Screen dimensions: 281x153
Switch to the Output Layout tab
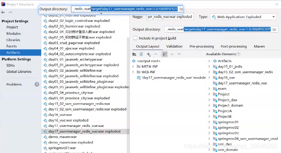pyautogui.click(x=148, y=46)
